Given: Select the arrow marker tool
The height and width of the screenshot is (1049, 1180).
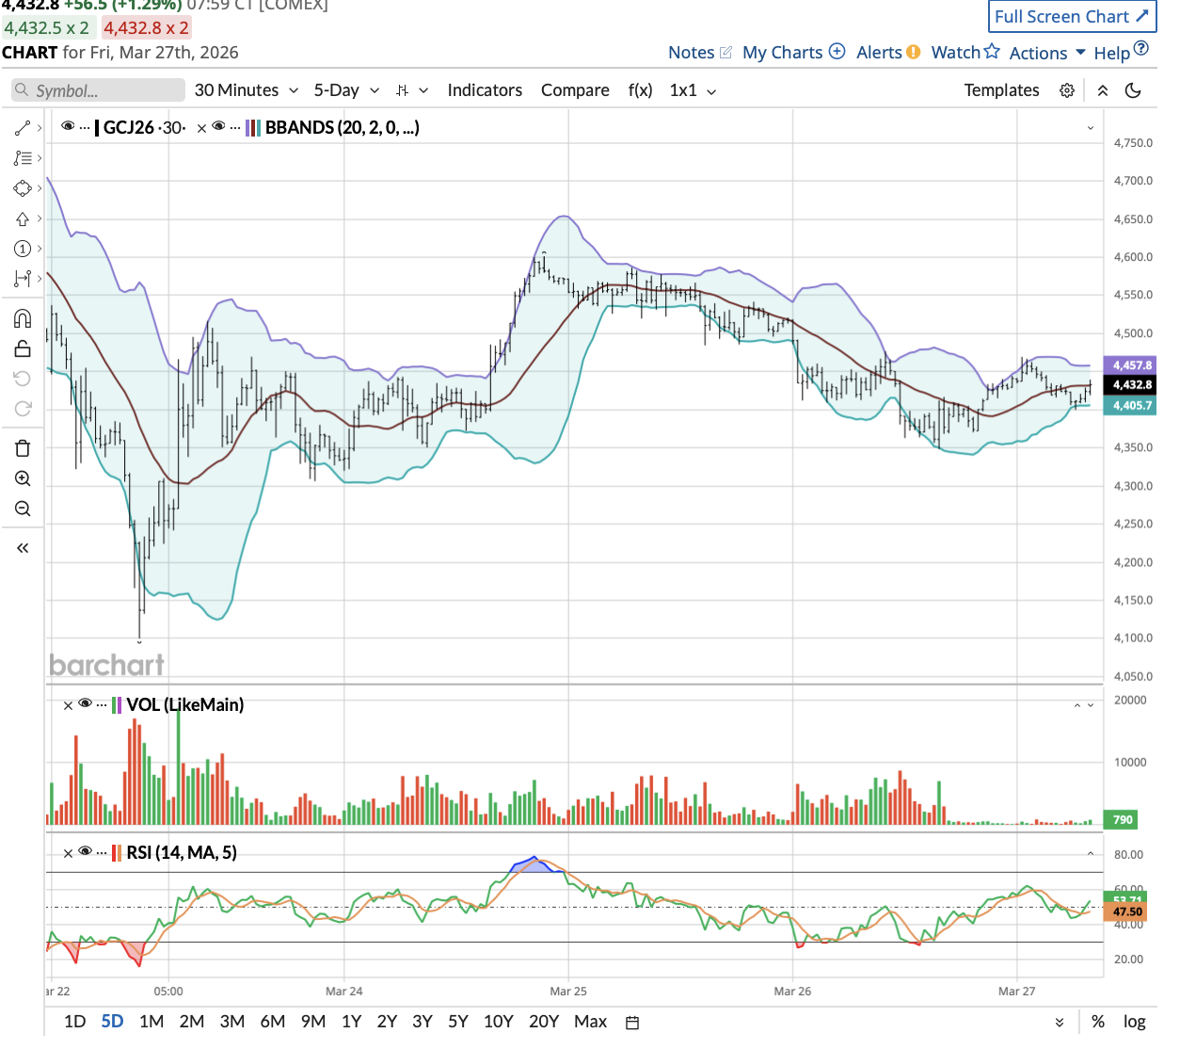Looking at the screenshot, I should tap(23, 218).
